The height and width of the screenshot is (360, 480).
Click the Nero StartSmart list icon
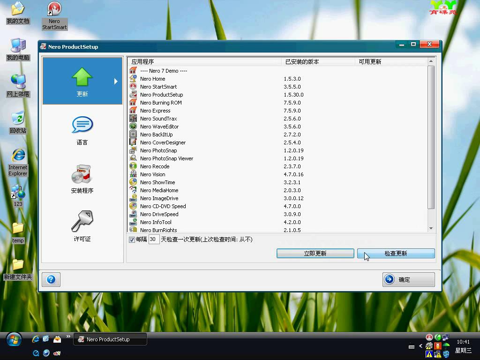coord(133,87)
